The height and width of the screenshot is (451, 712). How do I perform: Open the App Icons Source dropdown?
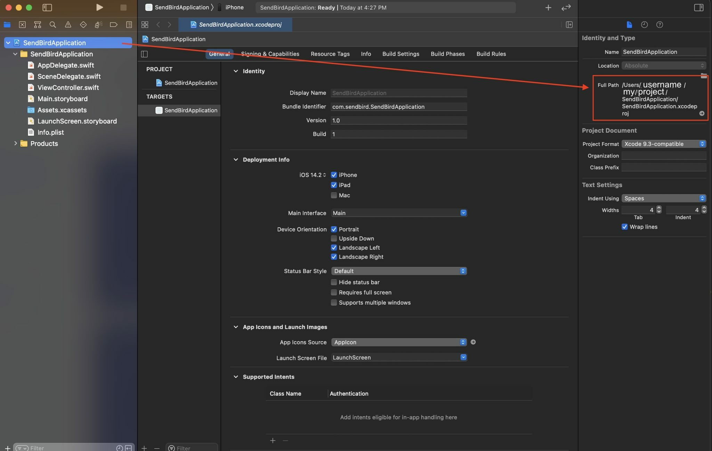[x=399, y=342]
